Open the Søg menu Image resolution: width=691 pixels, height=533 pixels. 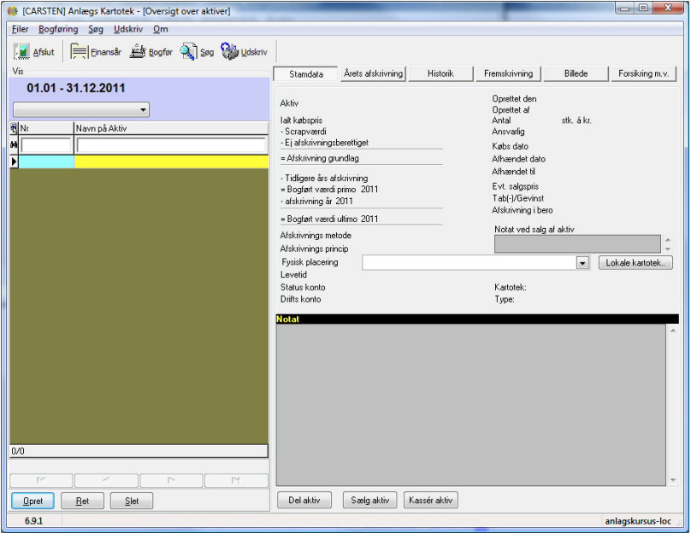96,29
